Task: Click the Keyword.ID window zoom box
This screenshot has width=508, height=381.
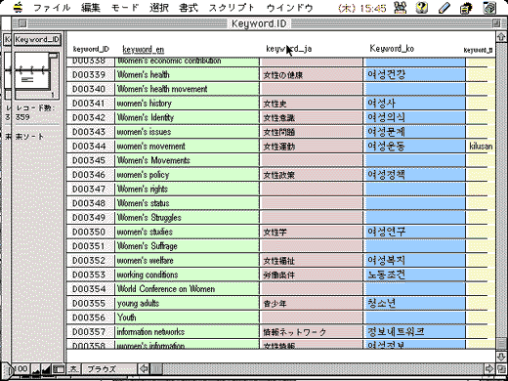Action: click(496, 23)
